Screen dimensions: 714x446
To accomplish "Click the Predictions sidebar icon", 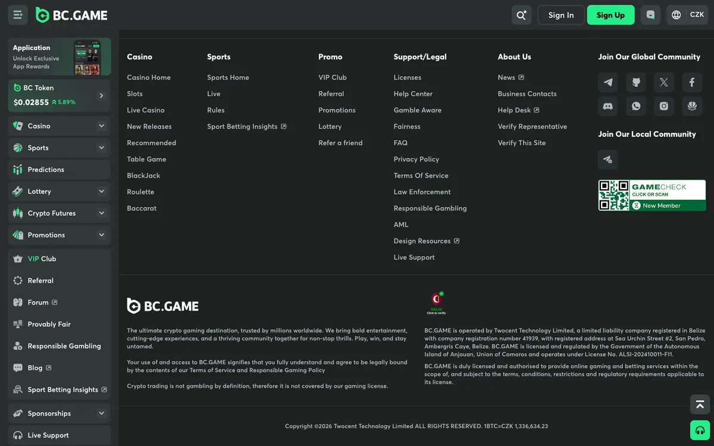I will click(18, 169).
